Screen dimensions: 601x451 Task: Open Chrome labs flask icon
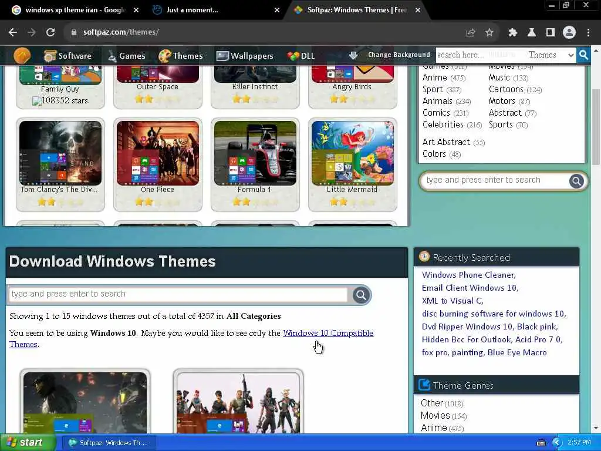[532, 33]
